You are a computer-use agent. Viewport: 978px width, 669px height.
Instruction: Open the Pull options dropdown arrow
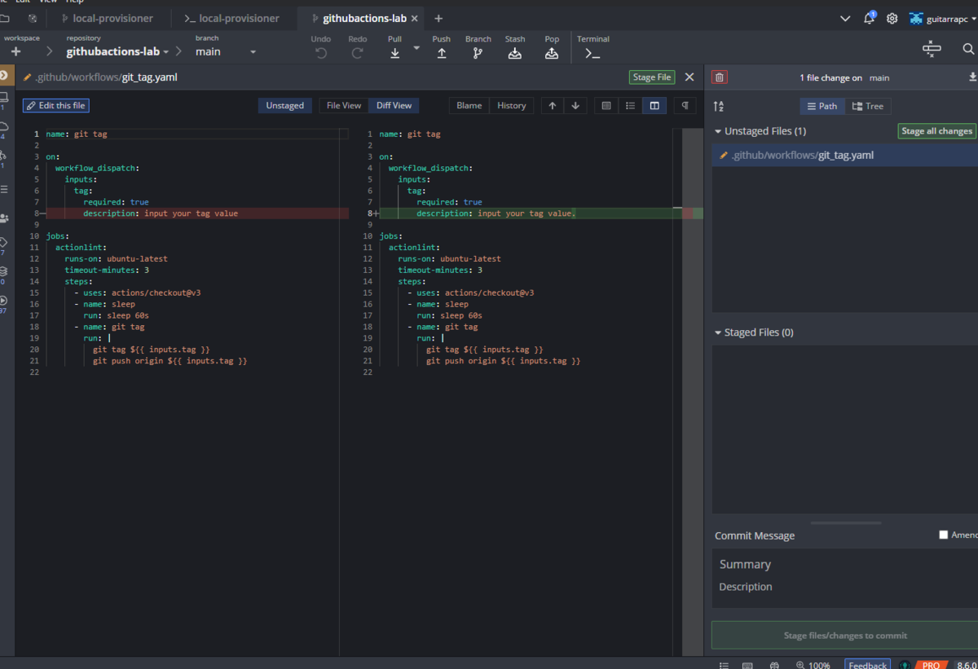pyautogui.click(x=416, y=48)
